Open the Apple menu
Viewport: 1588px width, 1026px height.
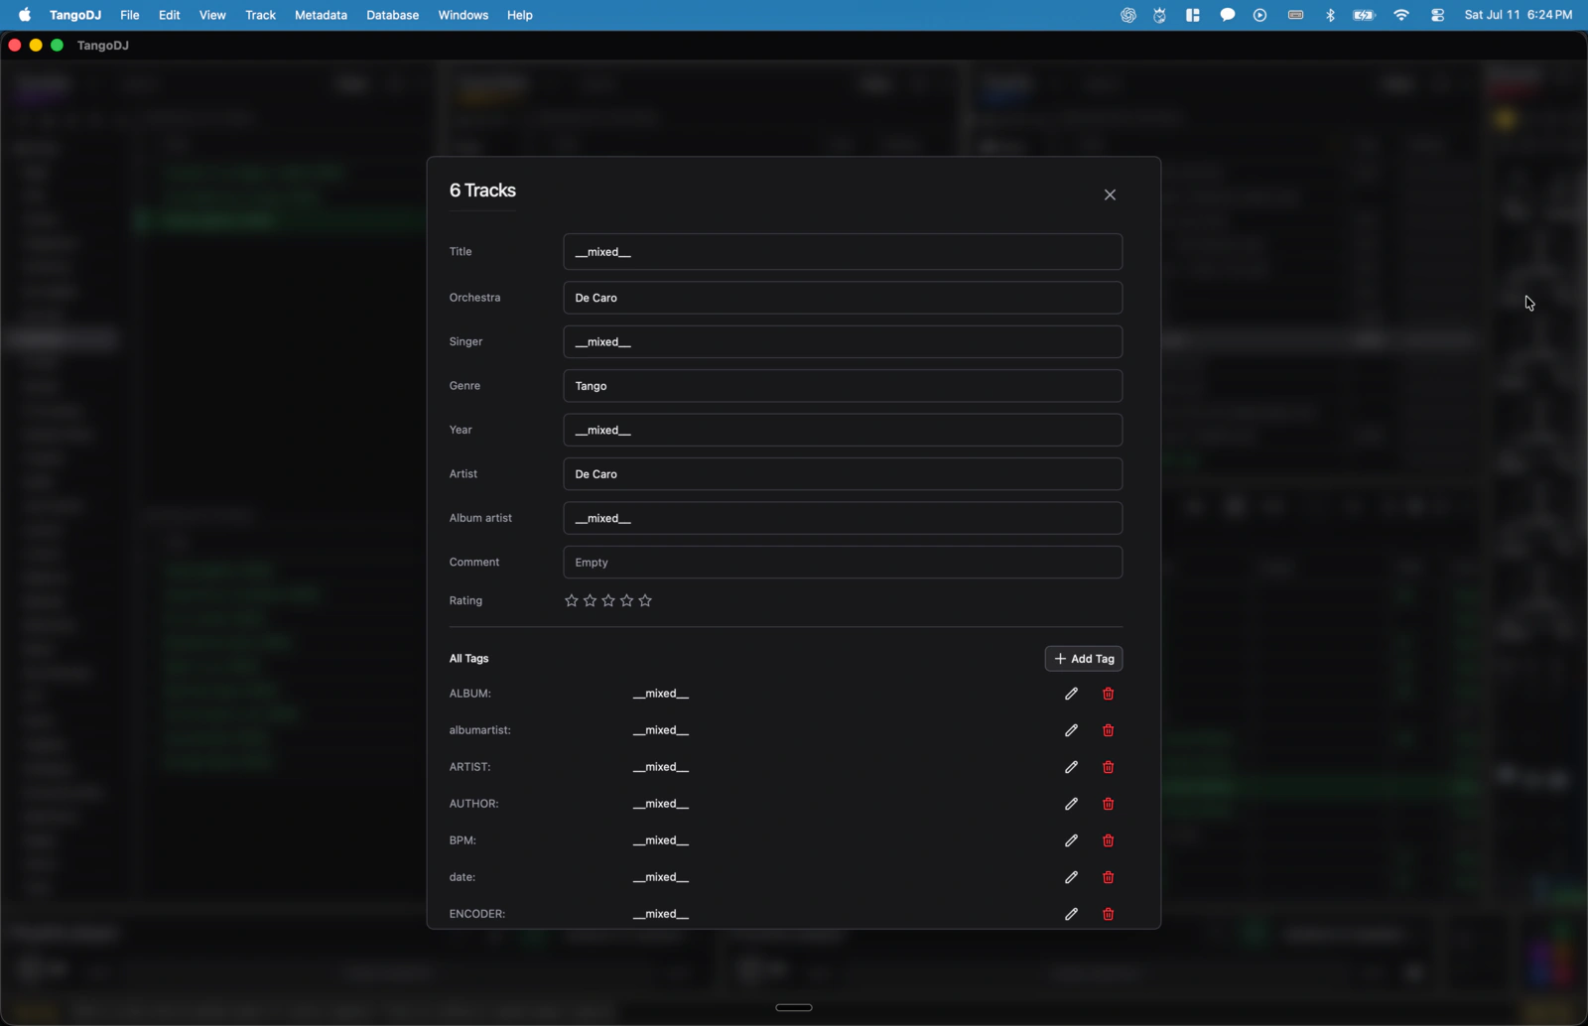tap(25, 15)
